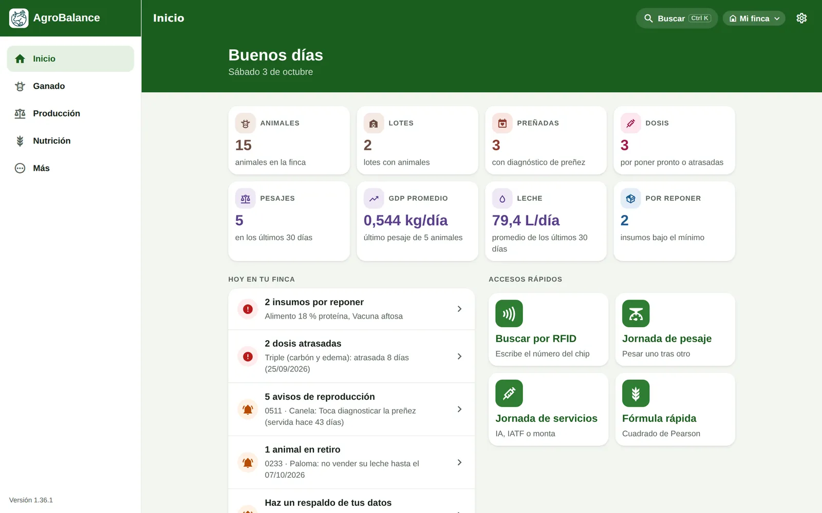Expand 5 avisos de reproducción chevron

(x=459, y=409)
